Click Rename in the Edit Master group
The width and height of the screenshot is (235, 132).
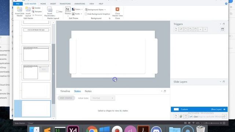(x=37, y=11)
